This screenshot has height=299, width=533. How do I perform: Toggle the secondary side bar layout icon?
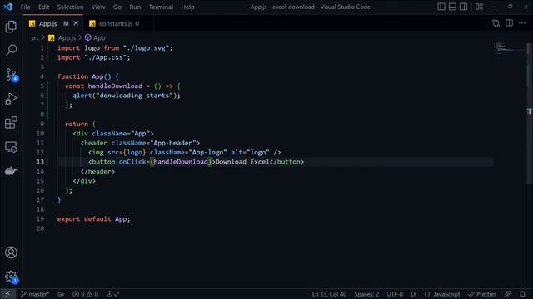click(x=463, y=7)
